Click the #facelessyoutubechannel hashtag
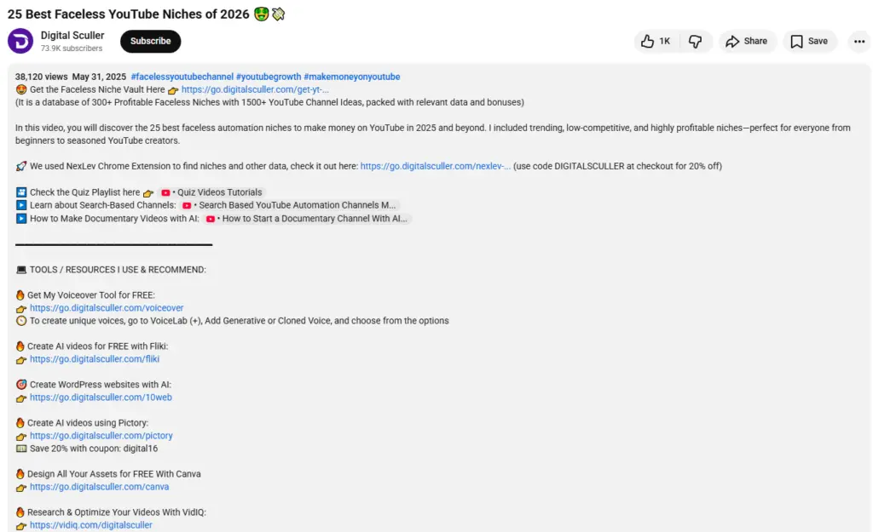The width and height of the screenshot is (873, 532). [x=182, y=77]
